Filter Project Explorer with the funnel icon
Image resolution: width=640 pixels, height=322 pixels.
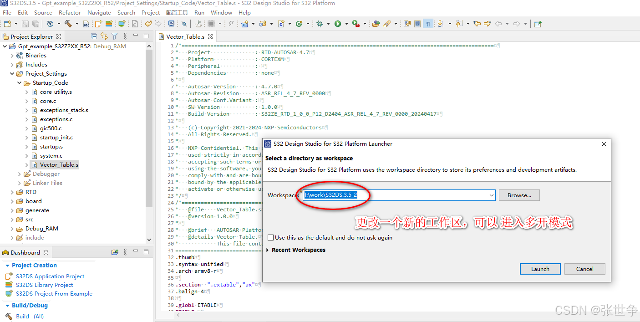click(115, 36)
